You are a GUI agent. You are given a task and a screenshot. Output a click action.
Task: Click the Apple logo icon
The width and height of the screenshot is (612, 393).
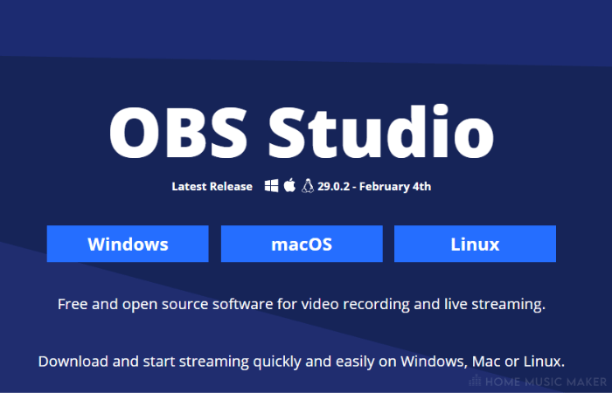click(x=289, y=185)
